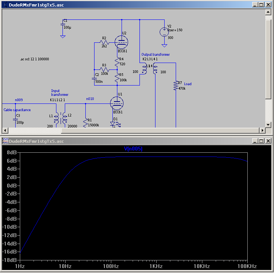
Task: Click the 0dB axis label
Action: coord(11,186)
